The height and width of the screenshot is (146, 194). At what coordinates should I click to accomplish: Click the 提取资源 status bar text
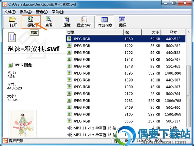[x=16, y=141]
